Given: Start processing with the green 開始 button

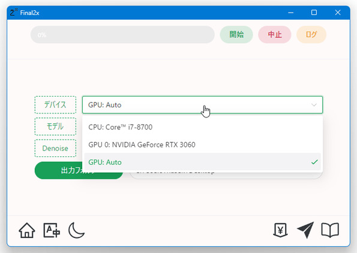Looking at the screenshot, I should [236, 35].
